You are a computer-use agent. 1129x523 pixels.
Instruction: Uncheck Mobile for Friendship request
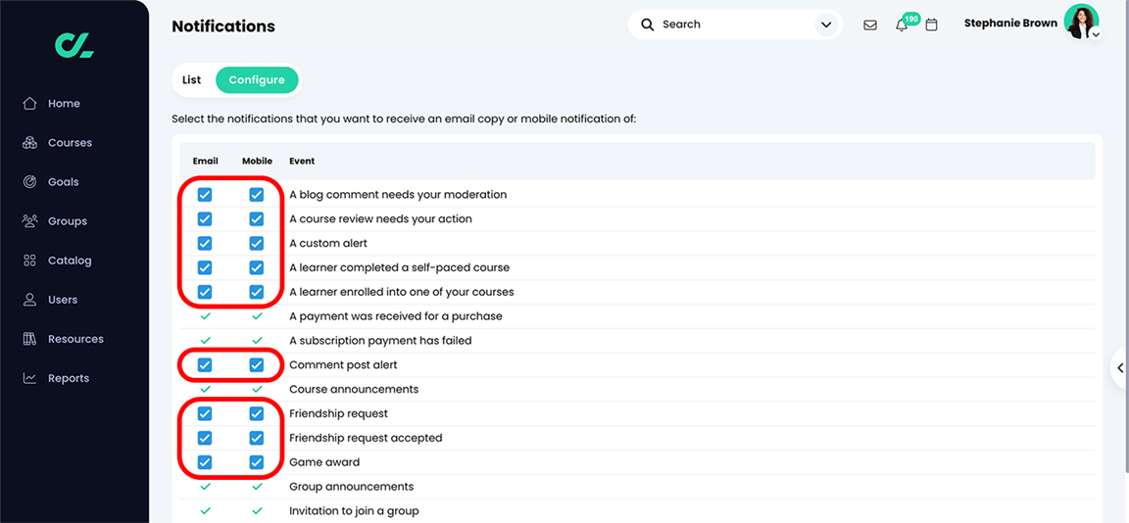point(257,413)
